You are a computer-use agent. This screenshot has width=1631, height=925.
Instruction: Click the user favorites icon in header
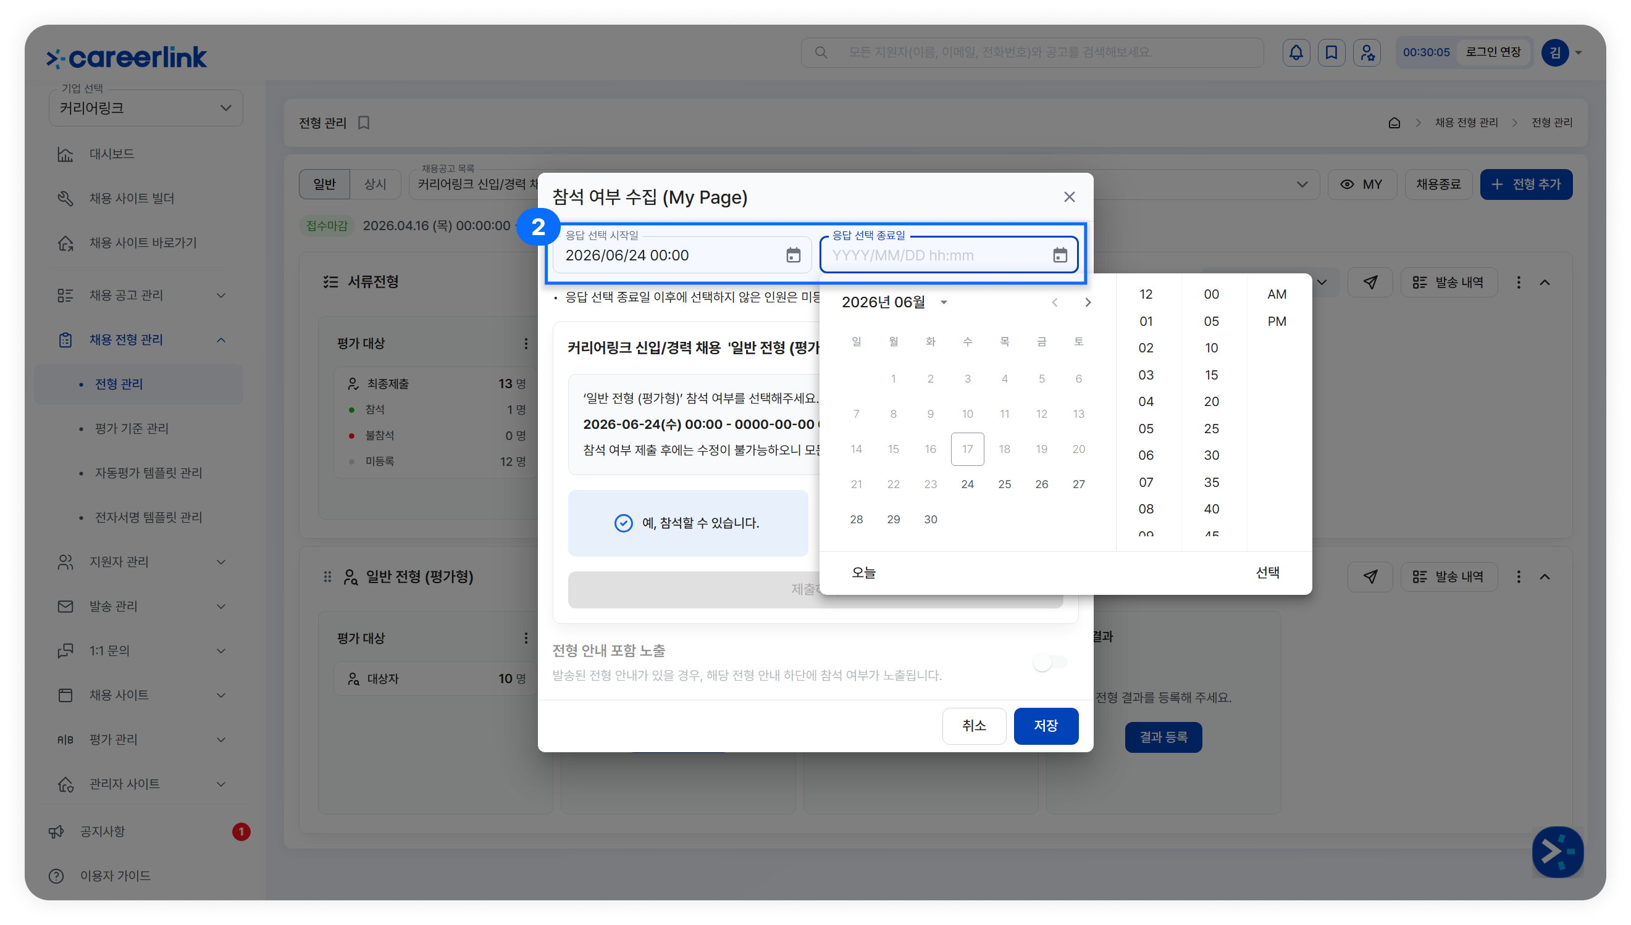[x=1367, y=52]
